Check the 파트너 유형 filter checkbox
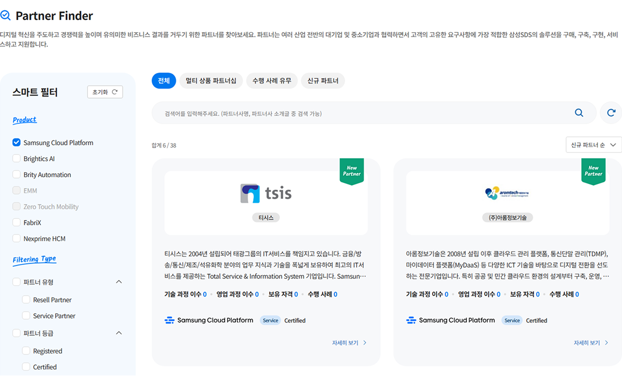This screenshot has height=376, width=622. (16, 282)
